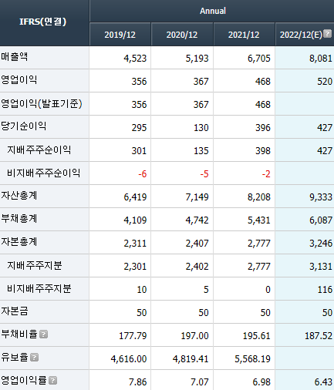Click the 부채총계 row label

pyautogui.click(x=19, y=218)
